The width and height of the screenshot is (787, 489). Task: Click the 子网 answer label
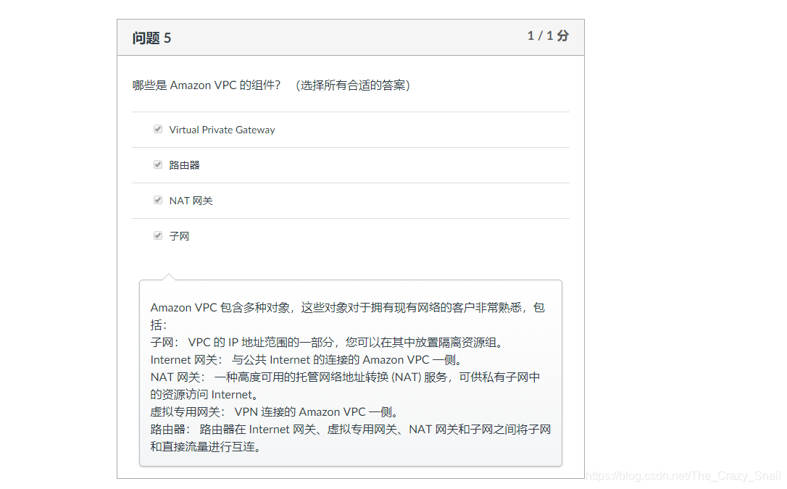(179, 235)
